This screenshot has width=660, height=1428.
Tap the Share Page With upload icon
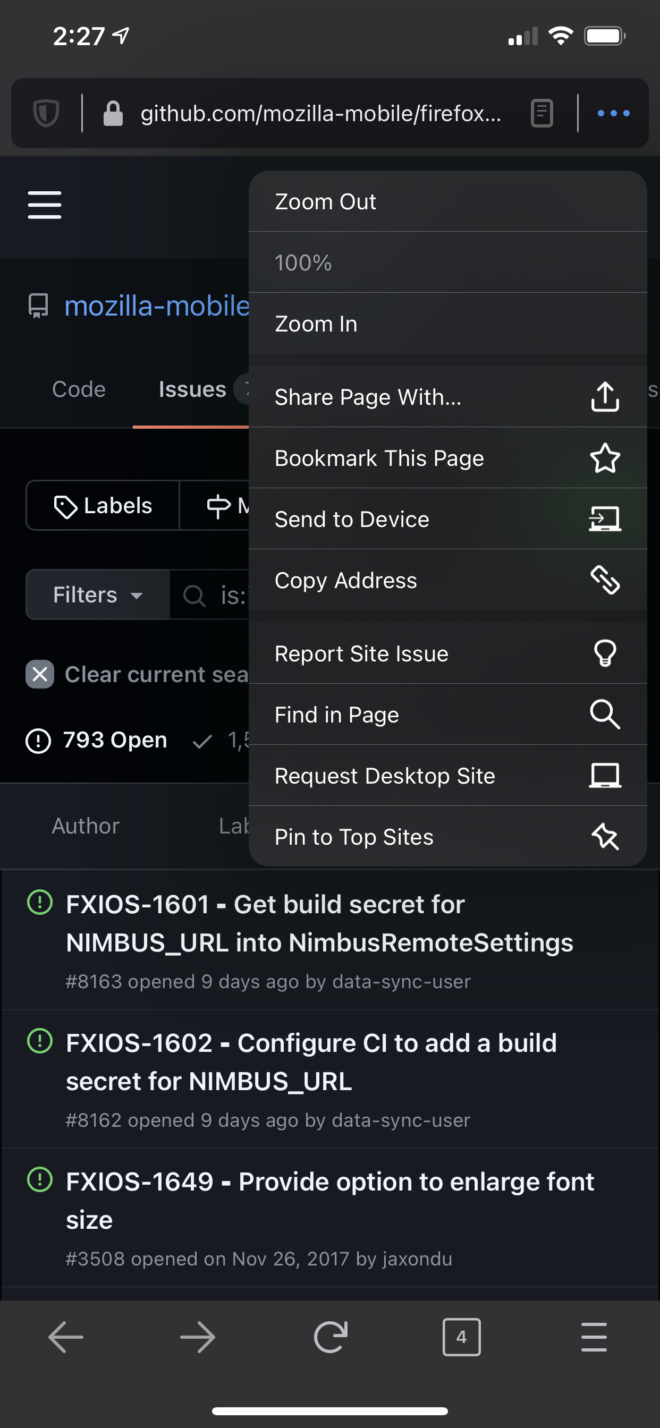(605, 397)
